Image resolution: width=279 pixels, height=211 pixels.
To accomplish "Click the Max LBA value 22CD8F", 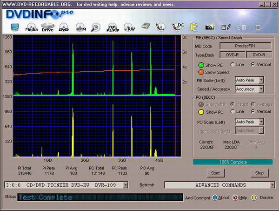I will 231,147.
